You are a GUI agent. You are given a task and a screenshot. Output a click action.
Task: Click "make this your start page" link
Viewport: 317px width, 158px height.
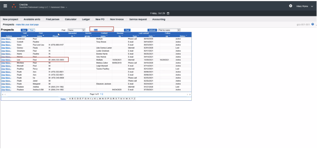tap(27, 25)
